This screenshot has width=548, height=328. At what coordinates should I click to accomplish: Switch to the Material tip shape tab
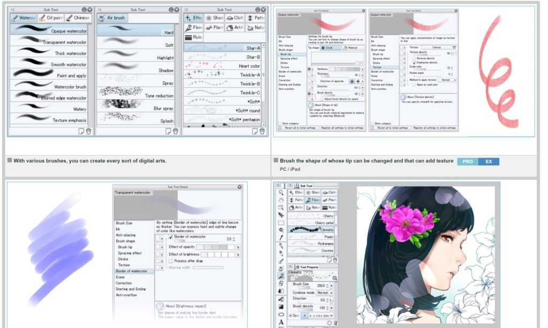[x=351, y=48]
